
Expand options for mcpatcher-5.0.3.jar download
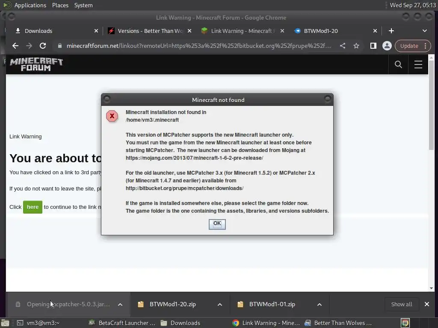[x=120, y=304]
